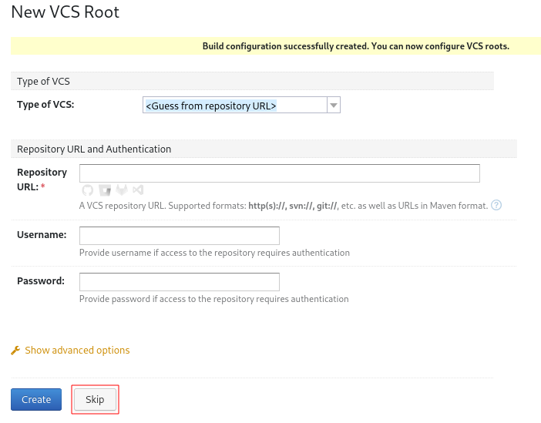Viewport: 541px width, 423px height.
Task: Click the GitLab fox icon
Action: coord(122,190)
